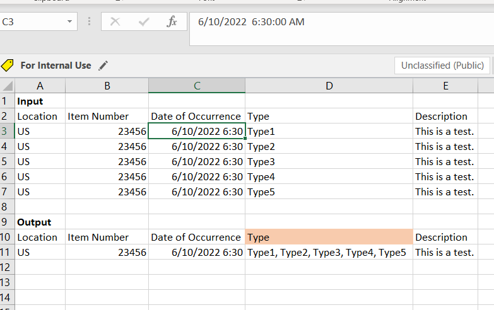Select column E header

coord(445,86)
